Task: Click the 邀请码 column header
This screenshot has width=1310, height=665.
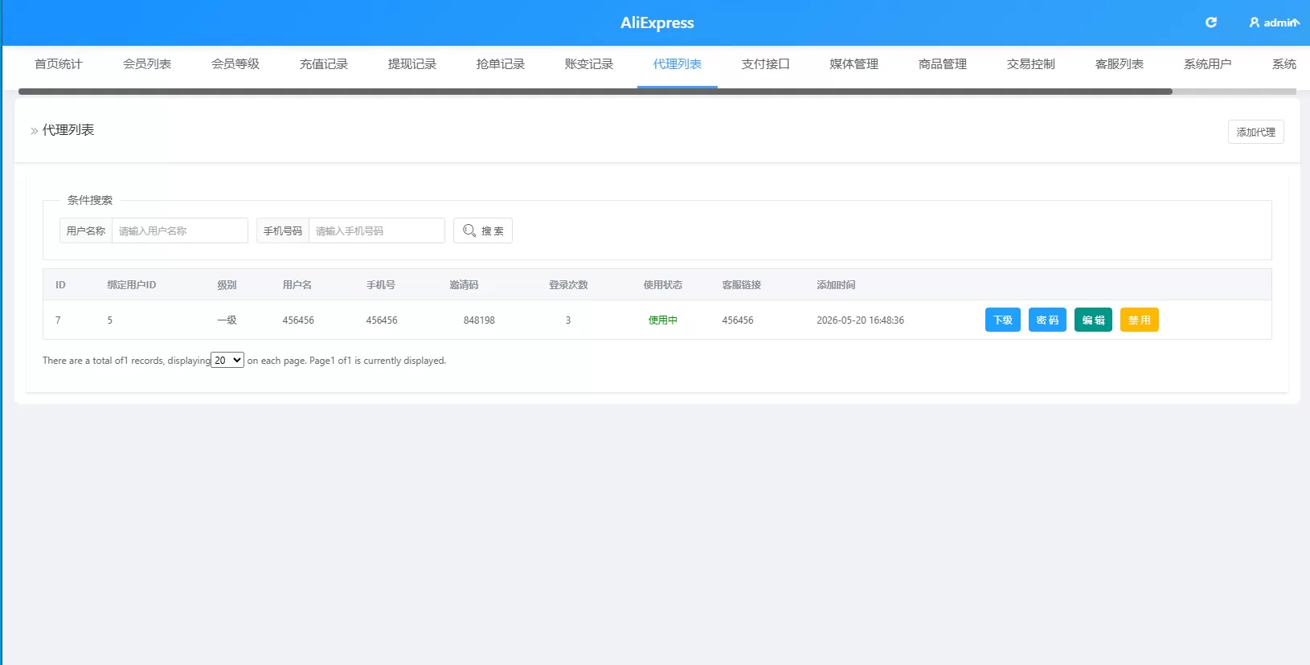Action: pyautogui.click(x=464, y=285)
